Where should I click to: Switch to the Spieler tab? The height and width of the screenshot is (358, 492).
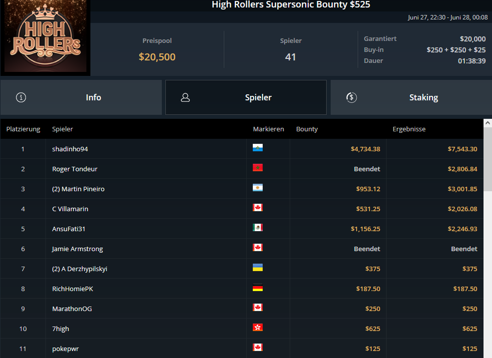(246, 97)
